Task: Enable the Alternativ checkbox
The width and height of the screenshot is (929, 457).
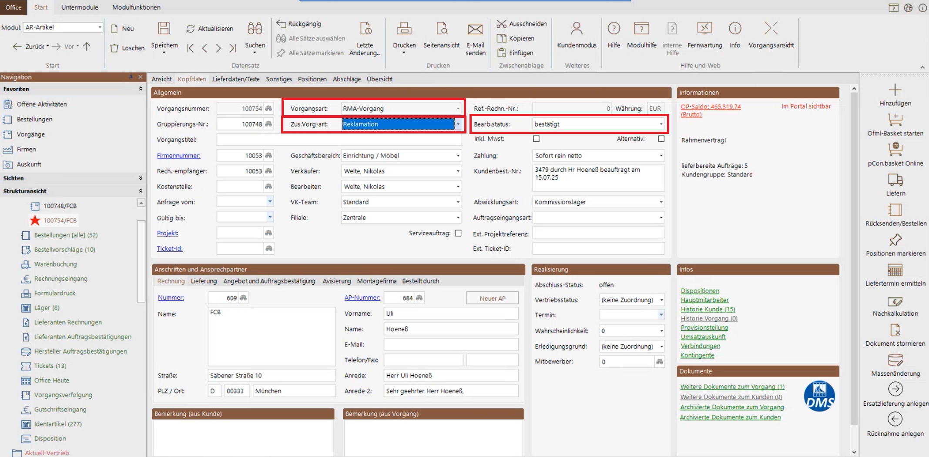Action: [x=661, y=139]
